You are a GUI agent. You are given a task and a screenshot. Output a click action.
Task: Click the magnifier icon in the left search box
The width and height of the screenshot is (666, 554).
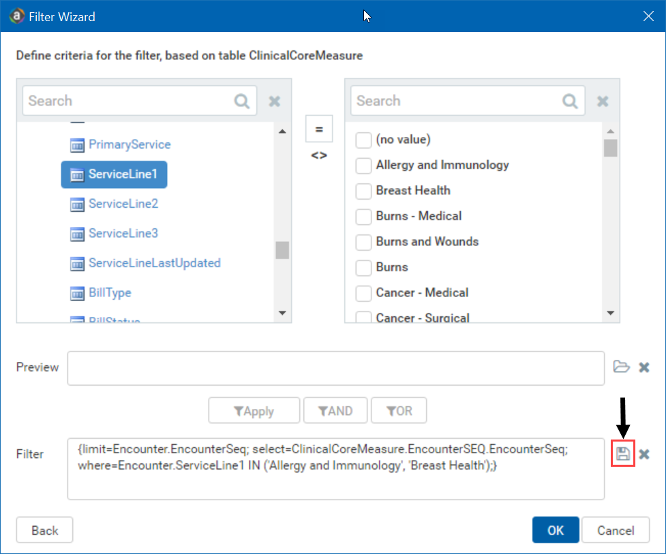[242, 102]
